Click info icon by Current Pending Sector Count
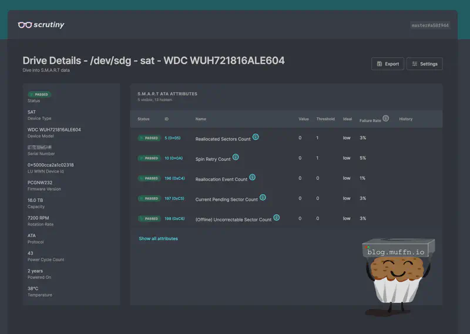The image size is (470, 334). click(263, 197)
